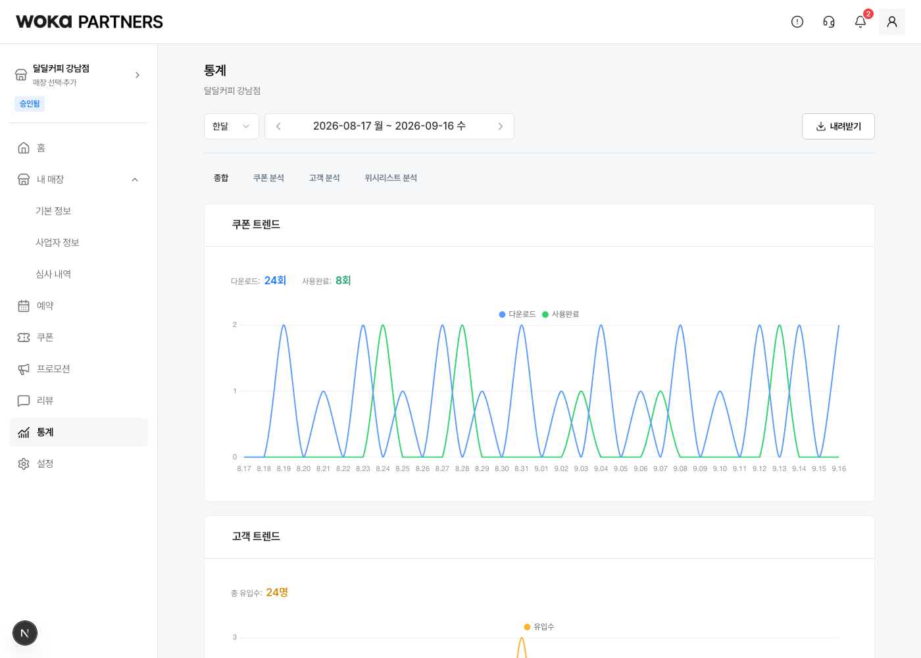921x658 pixels.
Task: Click the 통계 chart icon in sidebar
Action: tap(24, 432)
